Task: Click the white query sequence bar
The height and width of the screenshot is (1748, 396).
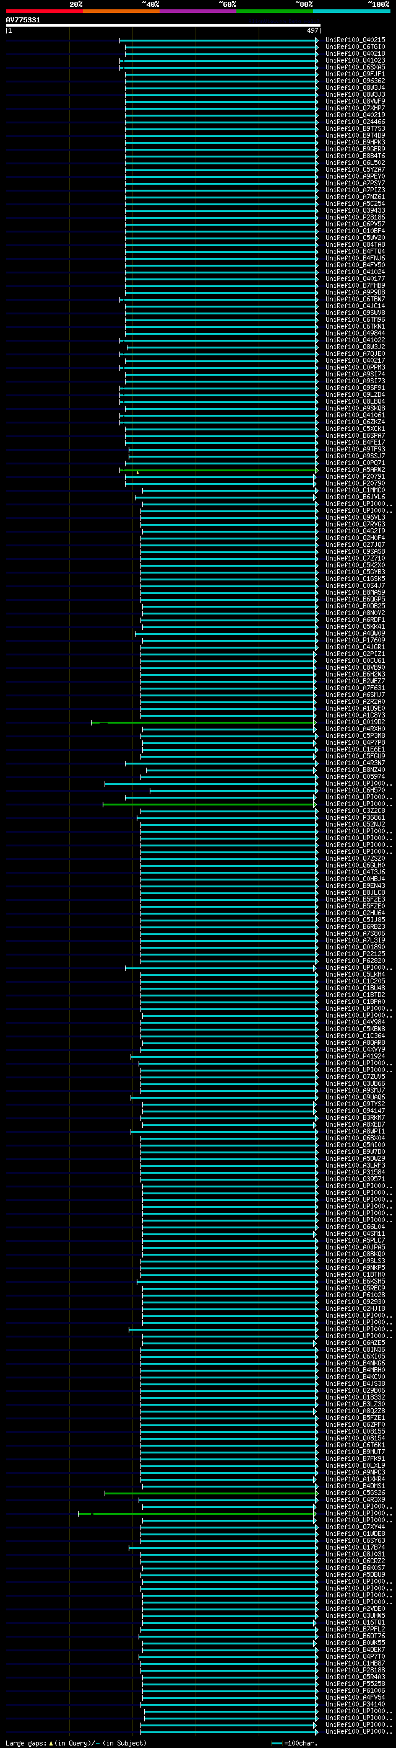Action: (163, 25)
